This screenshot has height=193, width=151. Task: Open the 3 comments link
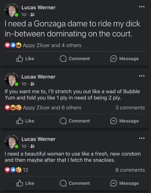(x=130, y=108)
